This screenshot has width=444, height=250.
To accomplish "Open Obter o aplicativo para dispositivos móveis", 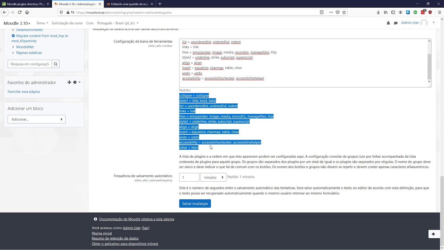I will point(125,244).
